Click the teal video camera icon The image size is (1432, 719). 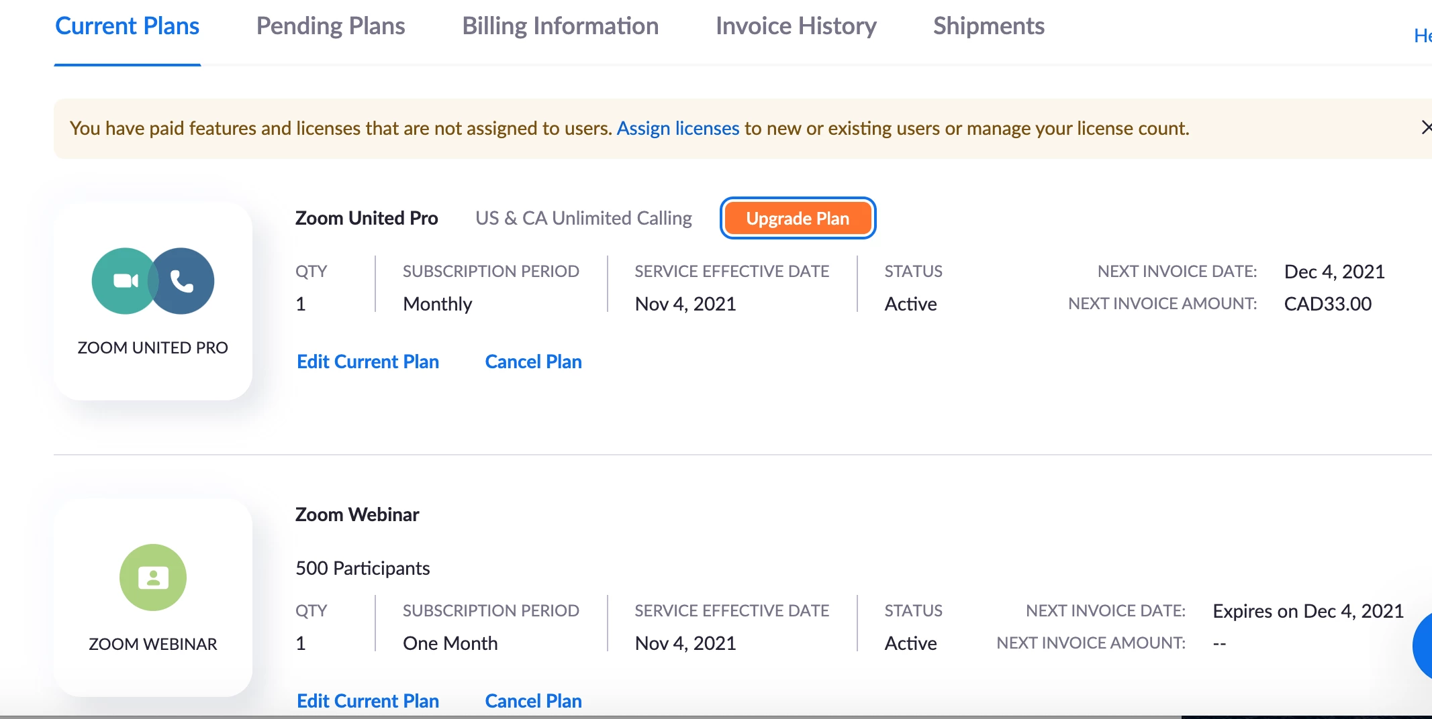pyautogui.click(x=124, y=281)
